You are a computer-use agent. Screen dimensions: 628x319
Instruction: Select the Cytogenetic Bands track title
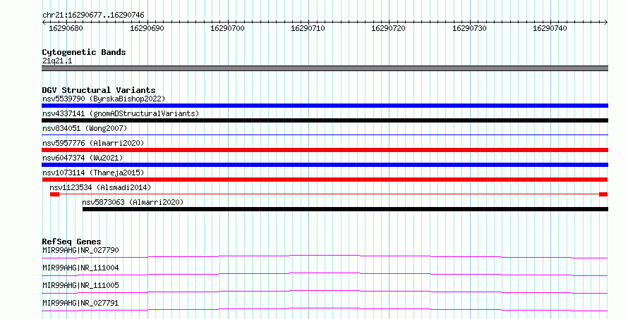(x=84, y=52)
